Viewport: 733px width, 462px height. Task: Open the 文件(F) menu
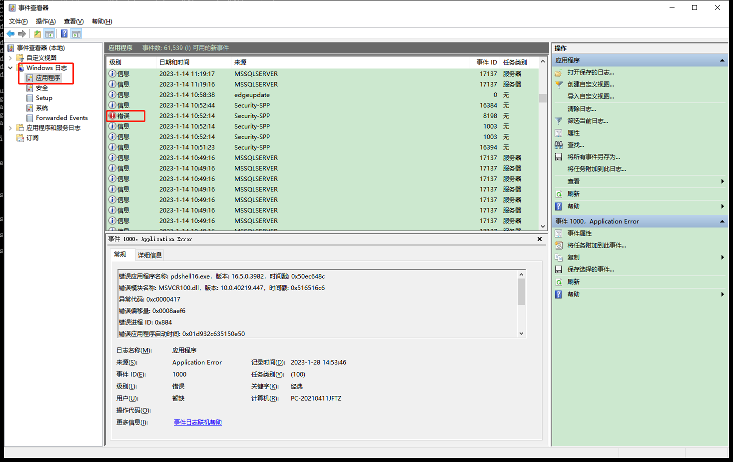tap(18, 21)
